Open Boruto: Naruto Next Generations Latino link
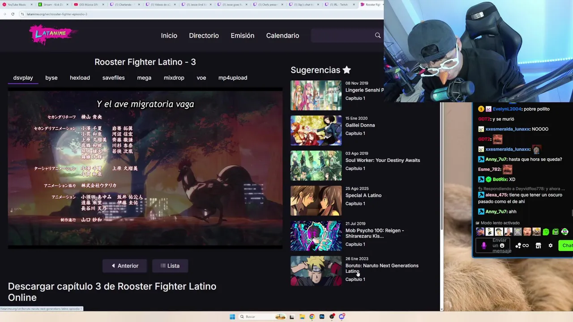The width and height of the screenshot is (573, 322). tap(382, 268)
